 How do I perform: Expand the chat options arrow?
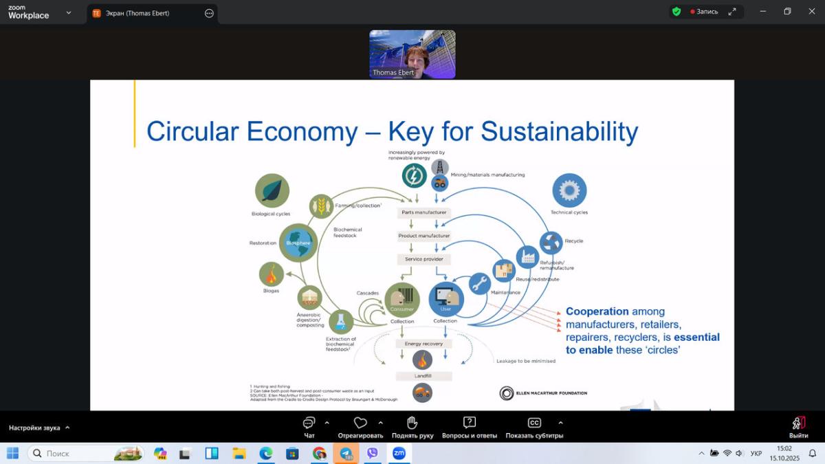[327, 423]
